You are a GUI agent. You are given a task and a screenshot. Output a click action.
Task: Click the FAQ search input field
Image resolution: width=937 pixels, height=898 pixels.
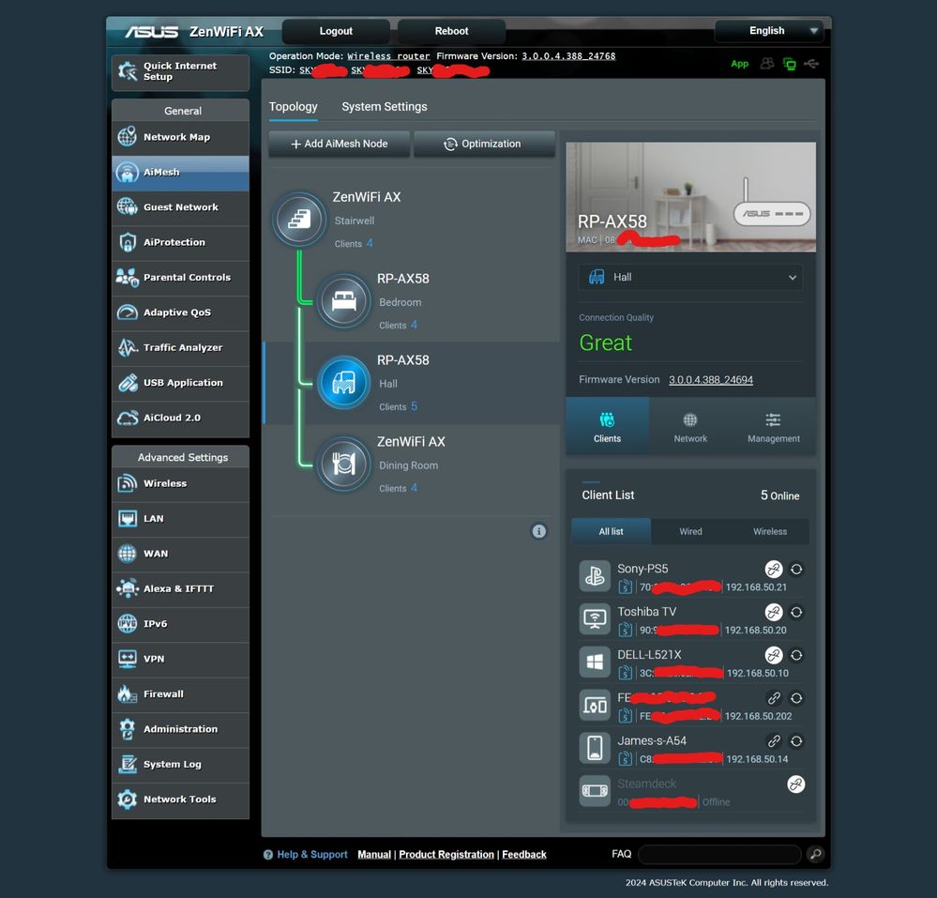(x=718, y=854)
